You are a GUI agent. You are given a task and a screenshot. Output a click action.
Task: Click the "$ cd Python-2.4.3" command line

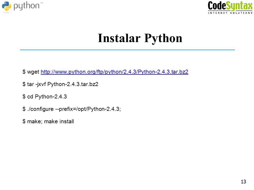(x=44, y=97)
